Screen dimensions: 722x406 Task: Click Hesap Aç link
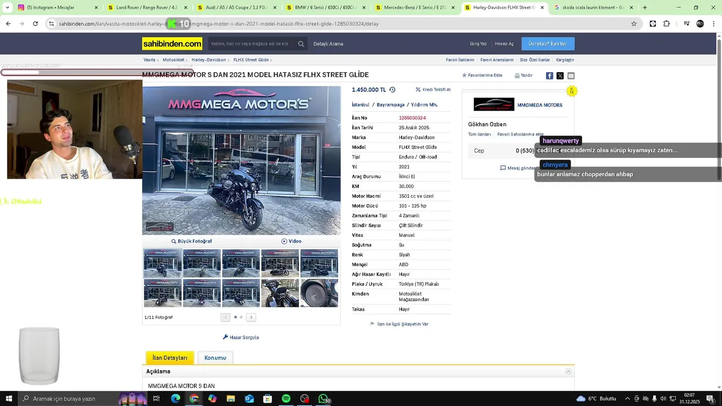coord(504,44)
